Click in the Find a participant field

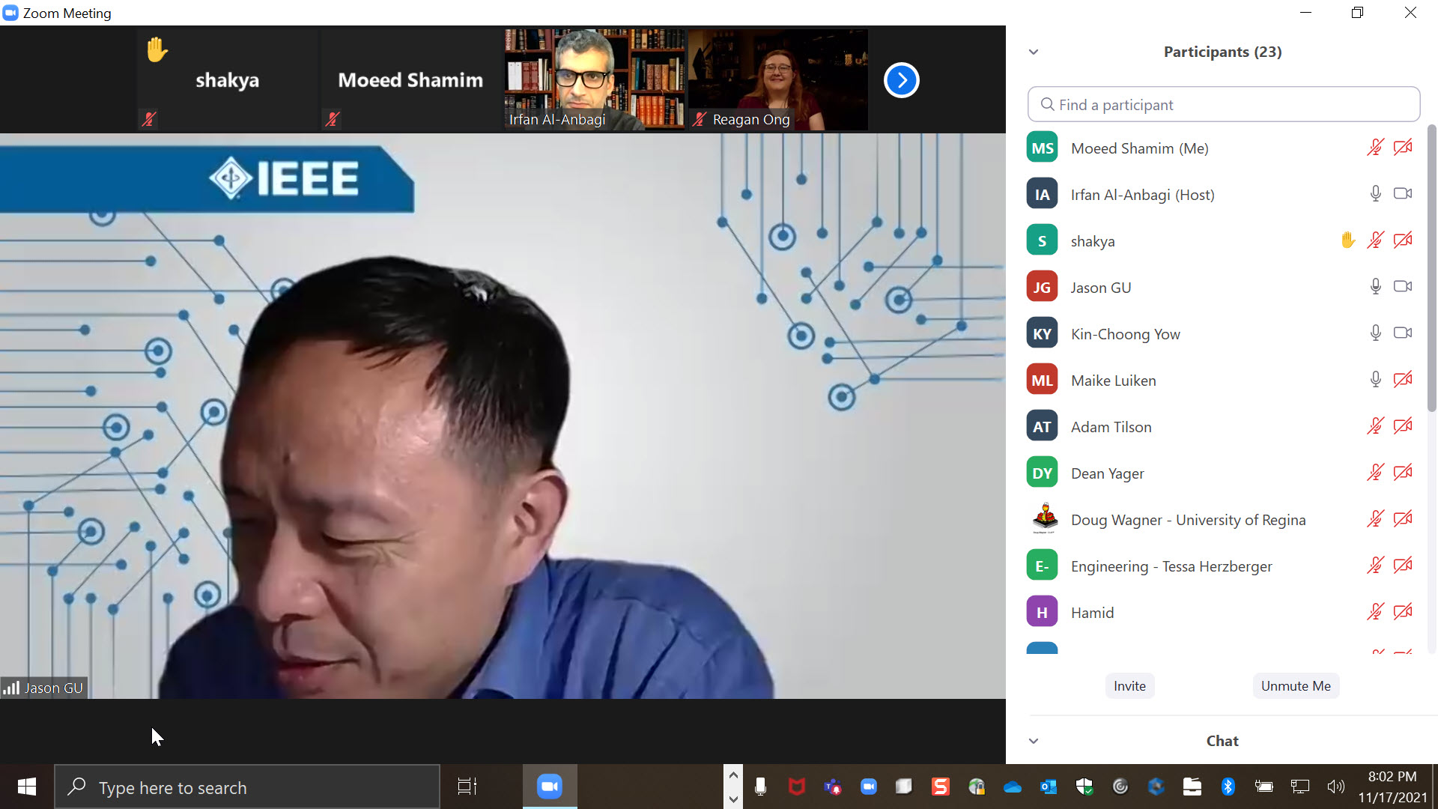point(1224,104)
